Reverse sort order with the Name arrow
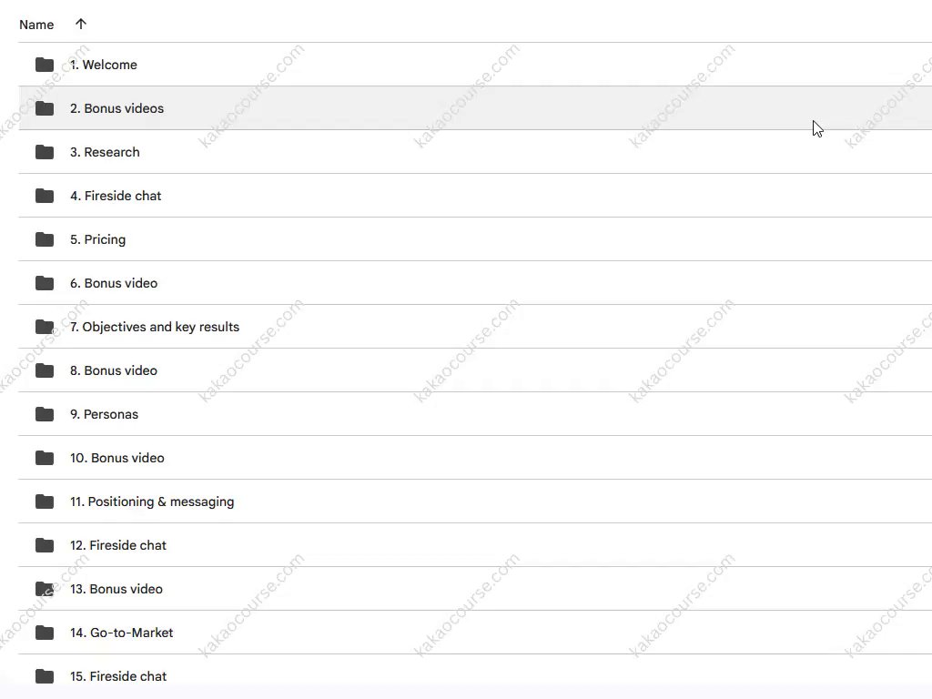 click(x=81, y=25)
